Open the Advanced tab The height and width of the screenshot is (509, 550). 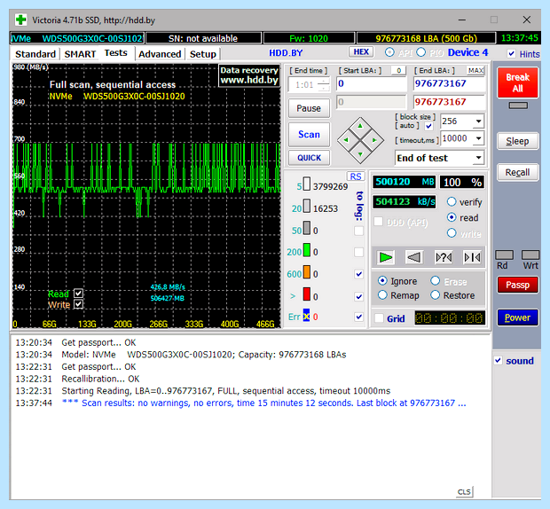(x=160, y=54)
